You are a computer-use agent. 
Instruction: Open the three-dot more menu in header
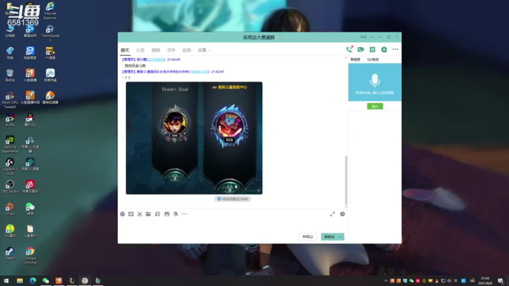coord(395,50)
